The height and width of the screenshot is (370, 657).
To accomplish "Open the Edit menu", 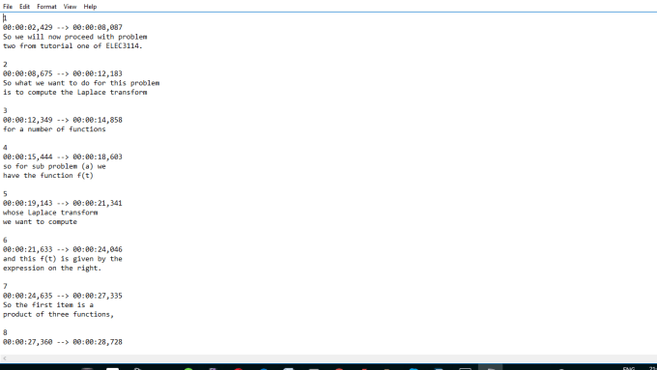I will [24, 7].
